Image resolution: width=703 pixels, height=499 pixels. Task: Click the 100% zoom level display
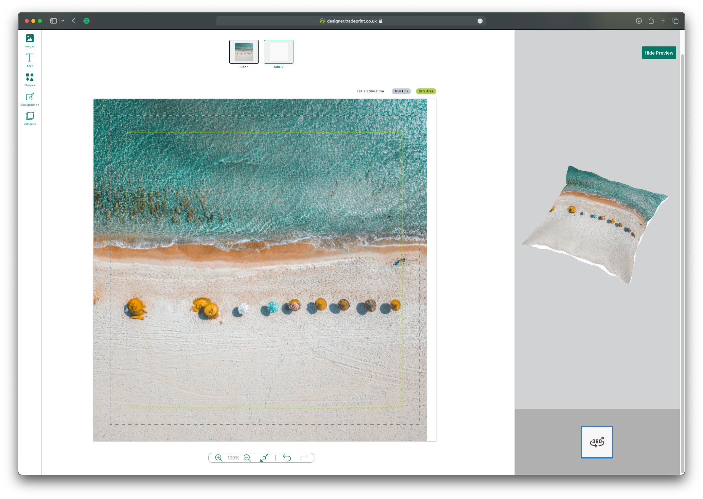tap(233, 457)
